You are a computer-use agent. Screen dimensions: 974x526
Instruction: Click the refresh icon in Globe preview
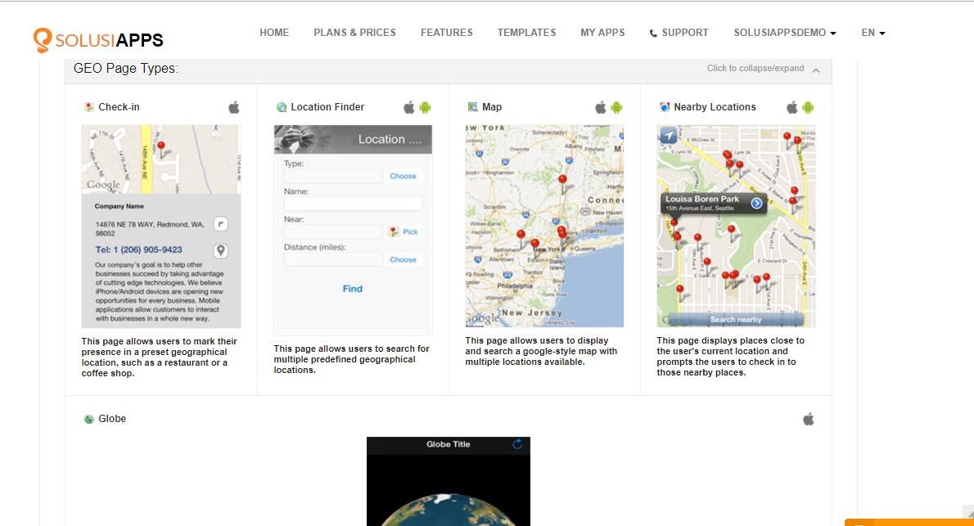point(517,444)
